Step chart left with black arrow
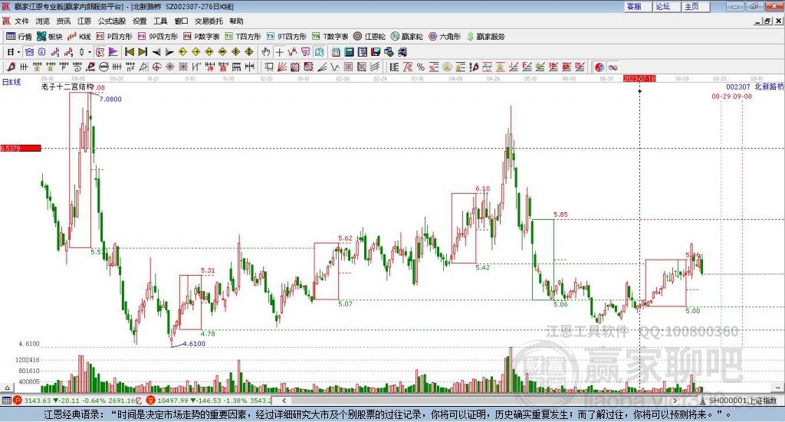785x422 pixels. point(156,52)
